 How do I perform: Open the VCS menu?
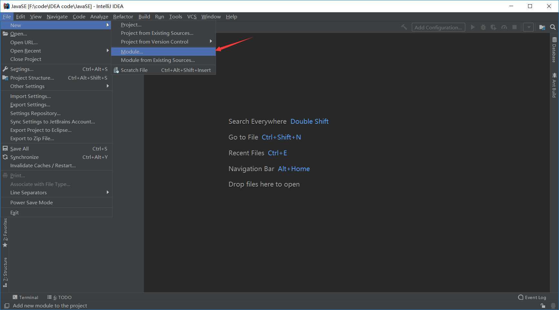coord(192,16)
